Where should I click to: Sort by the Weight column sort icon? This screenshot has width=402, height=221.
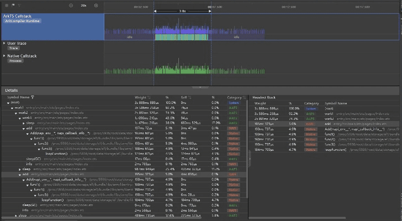150,97
